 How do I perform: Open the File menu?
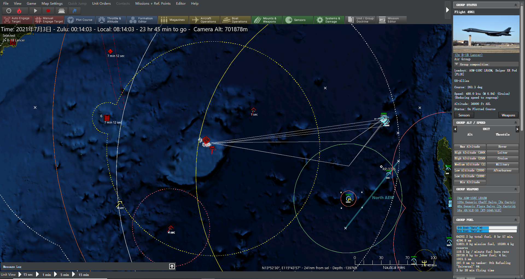6,4
